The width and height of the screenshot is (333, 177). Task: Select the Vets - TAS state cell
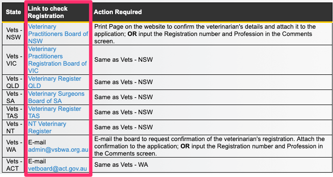(x=14, y=112)
